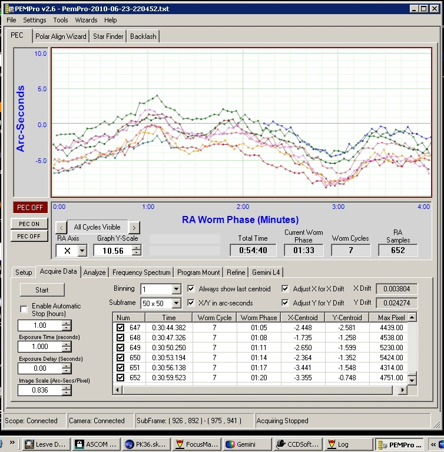Open Program Mount tab
The image size is (444, 452).
[x=198, y=272]
